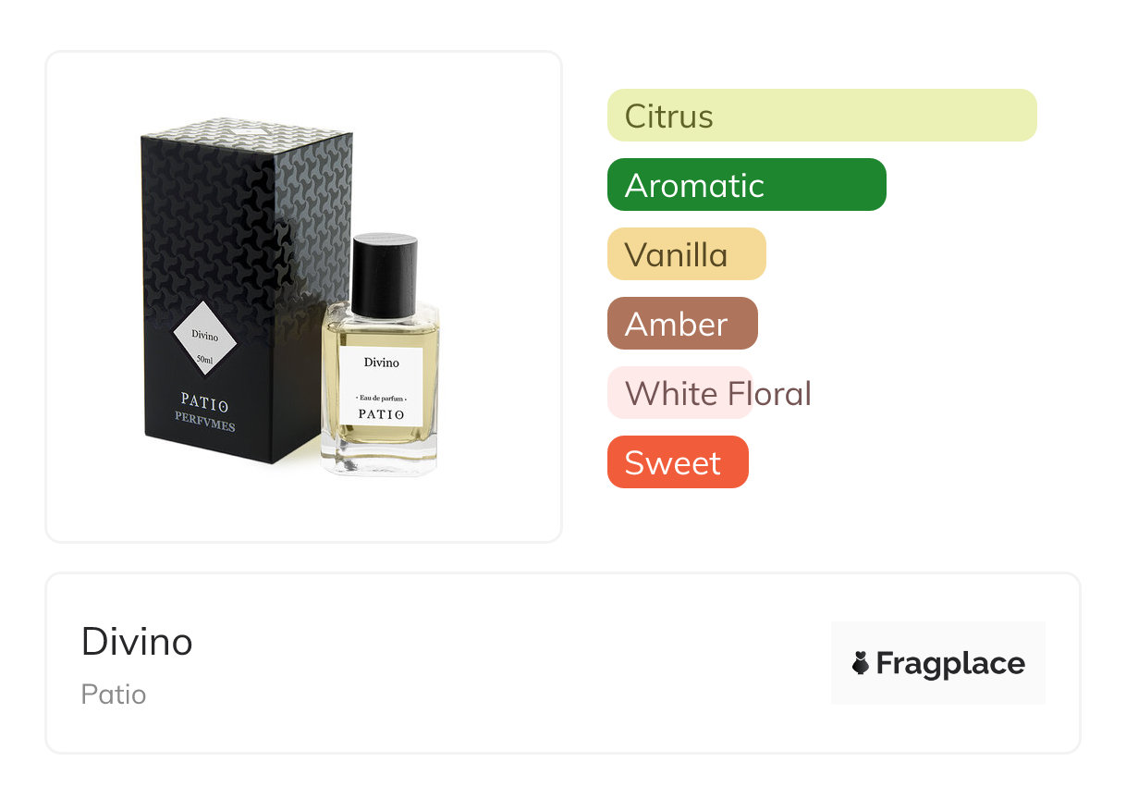Viewport: 1126px width, 799px height.
Task: Select the green Aromatic accord bar
Action: (x=747, y=185)
